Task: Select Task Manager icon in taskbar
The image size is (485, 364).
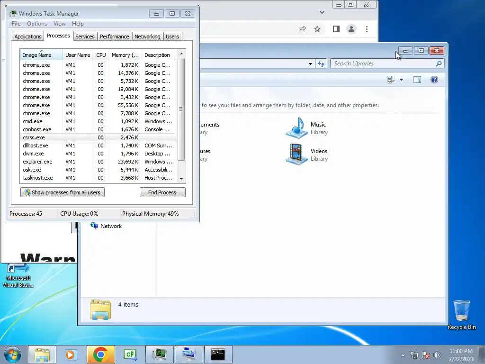Action: coord(159,355)
